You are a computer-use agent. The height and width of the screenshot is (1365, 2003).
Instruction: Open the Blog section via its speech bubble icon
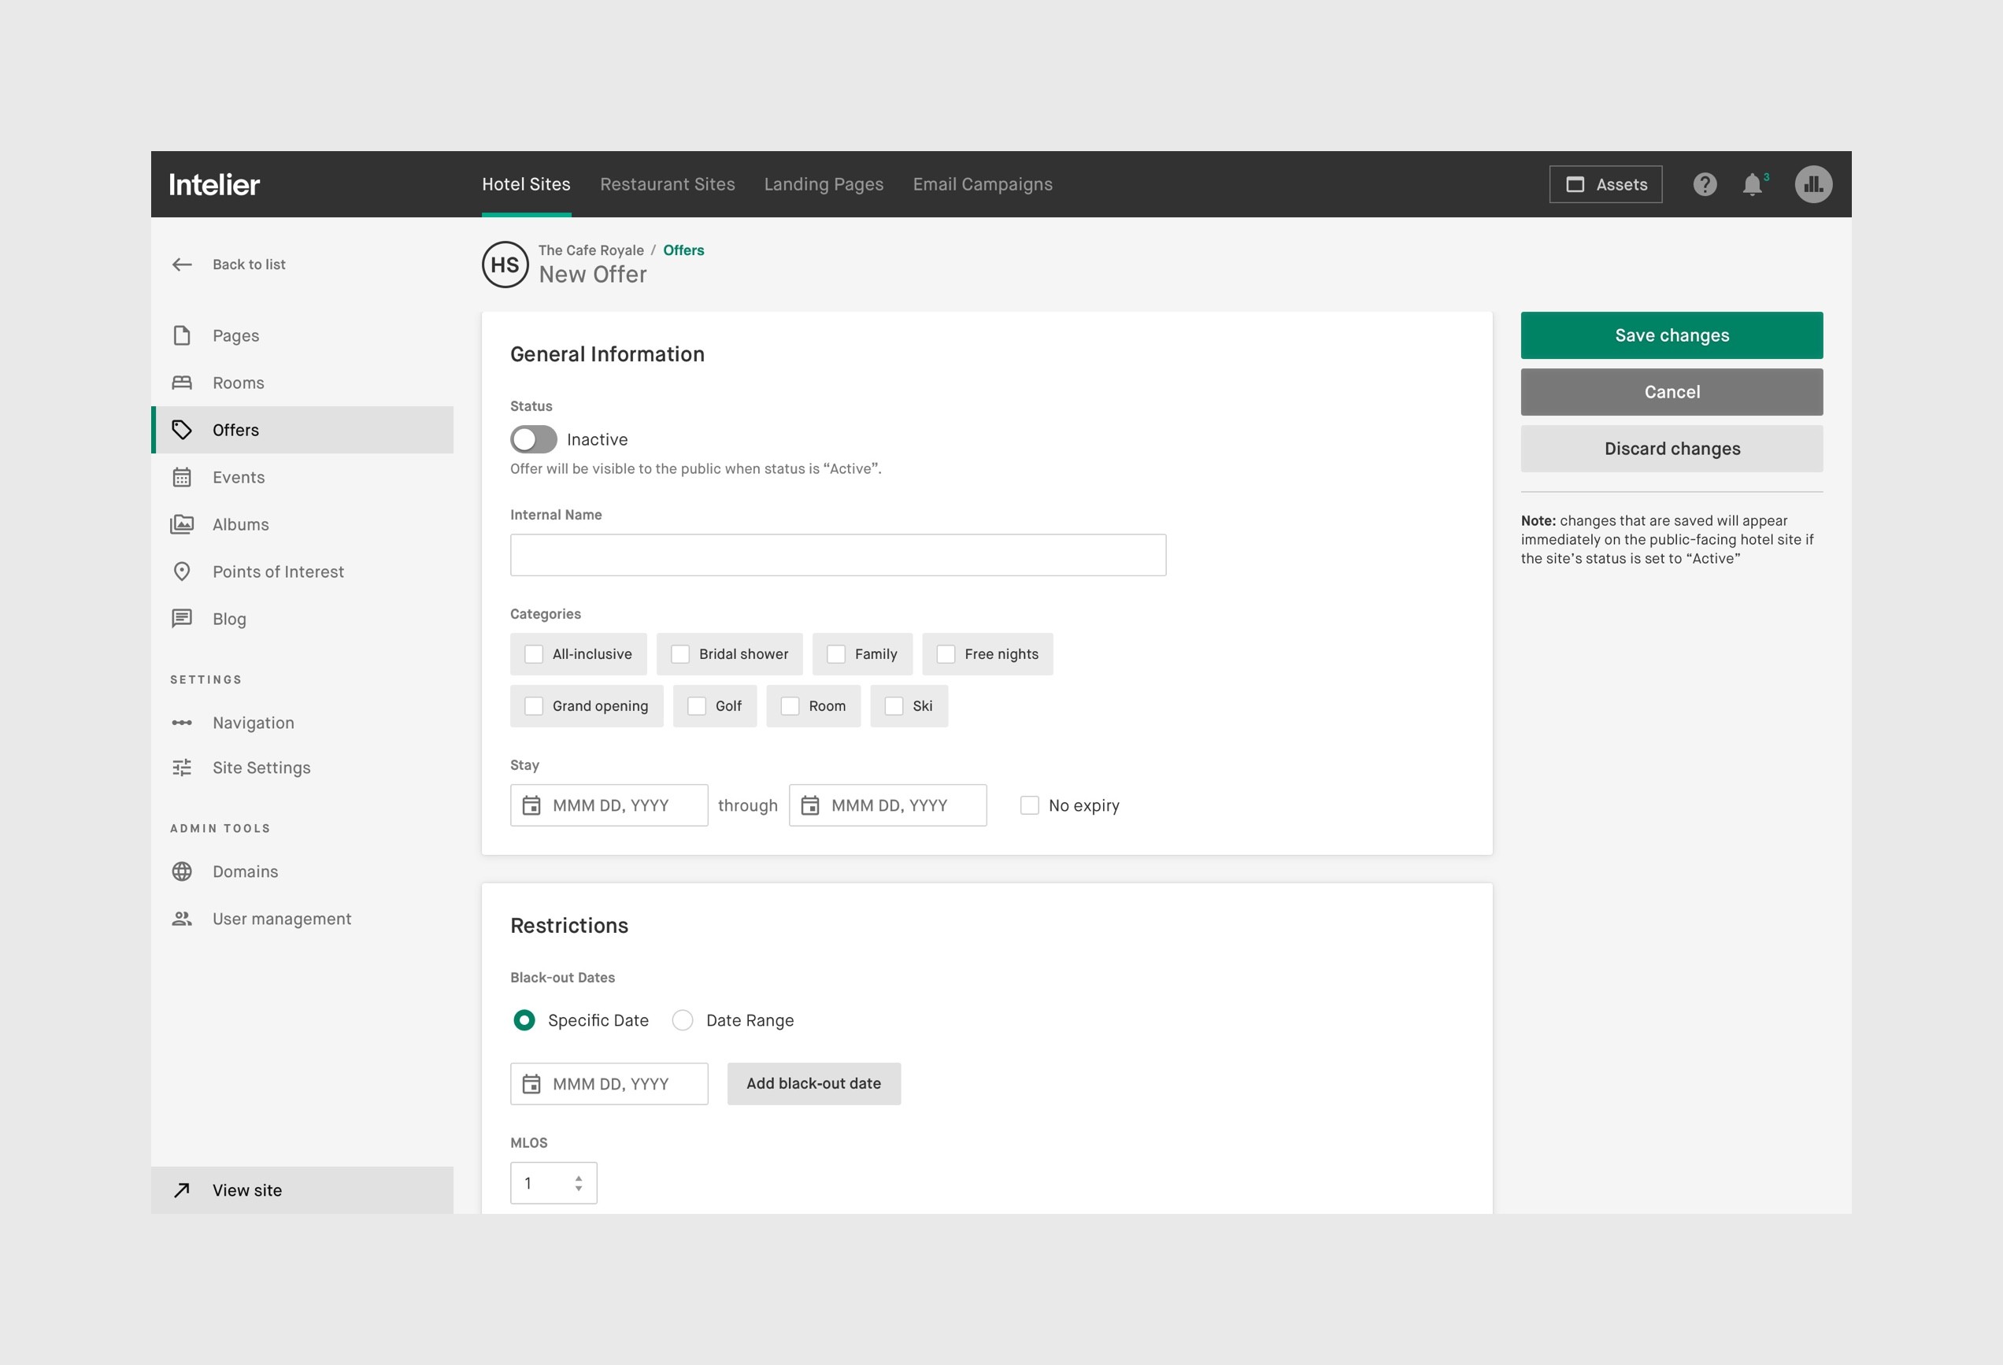pyautogui.click(x=183, y=619)
